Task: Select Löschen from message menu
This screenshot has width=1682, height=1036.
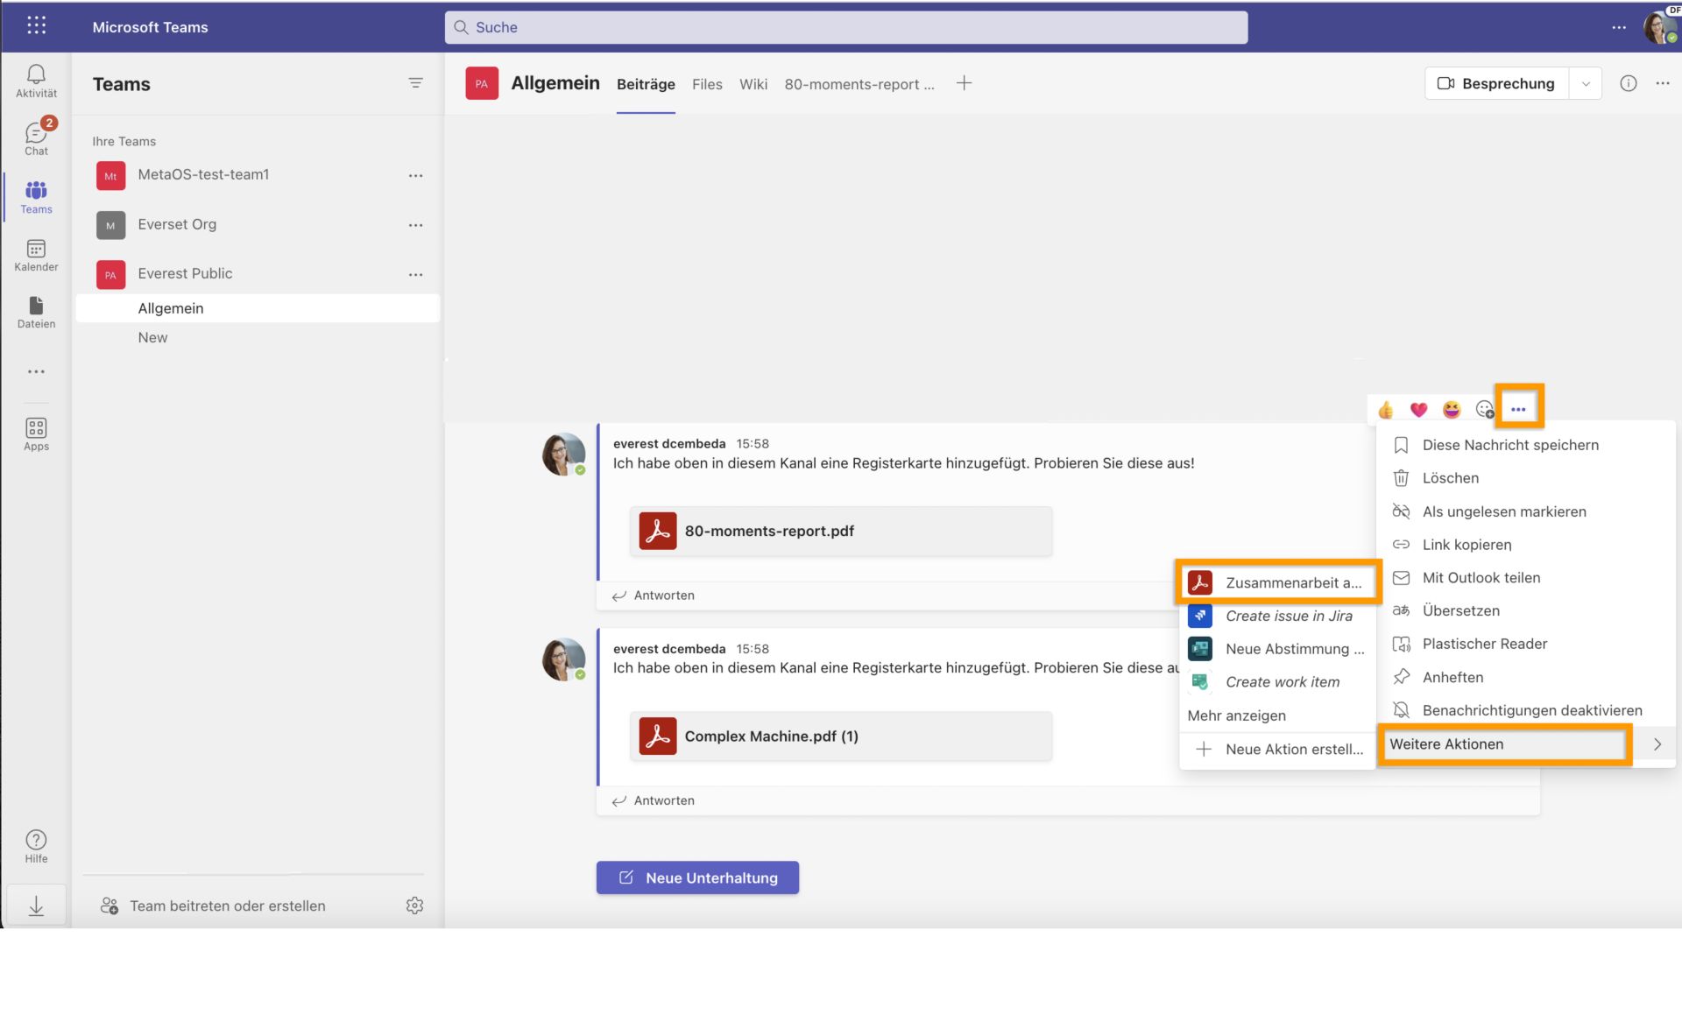Action: [1525, 478]
